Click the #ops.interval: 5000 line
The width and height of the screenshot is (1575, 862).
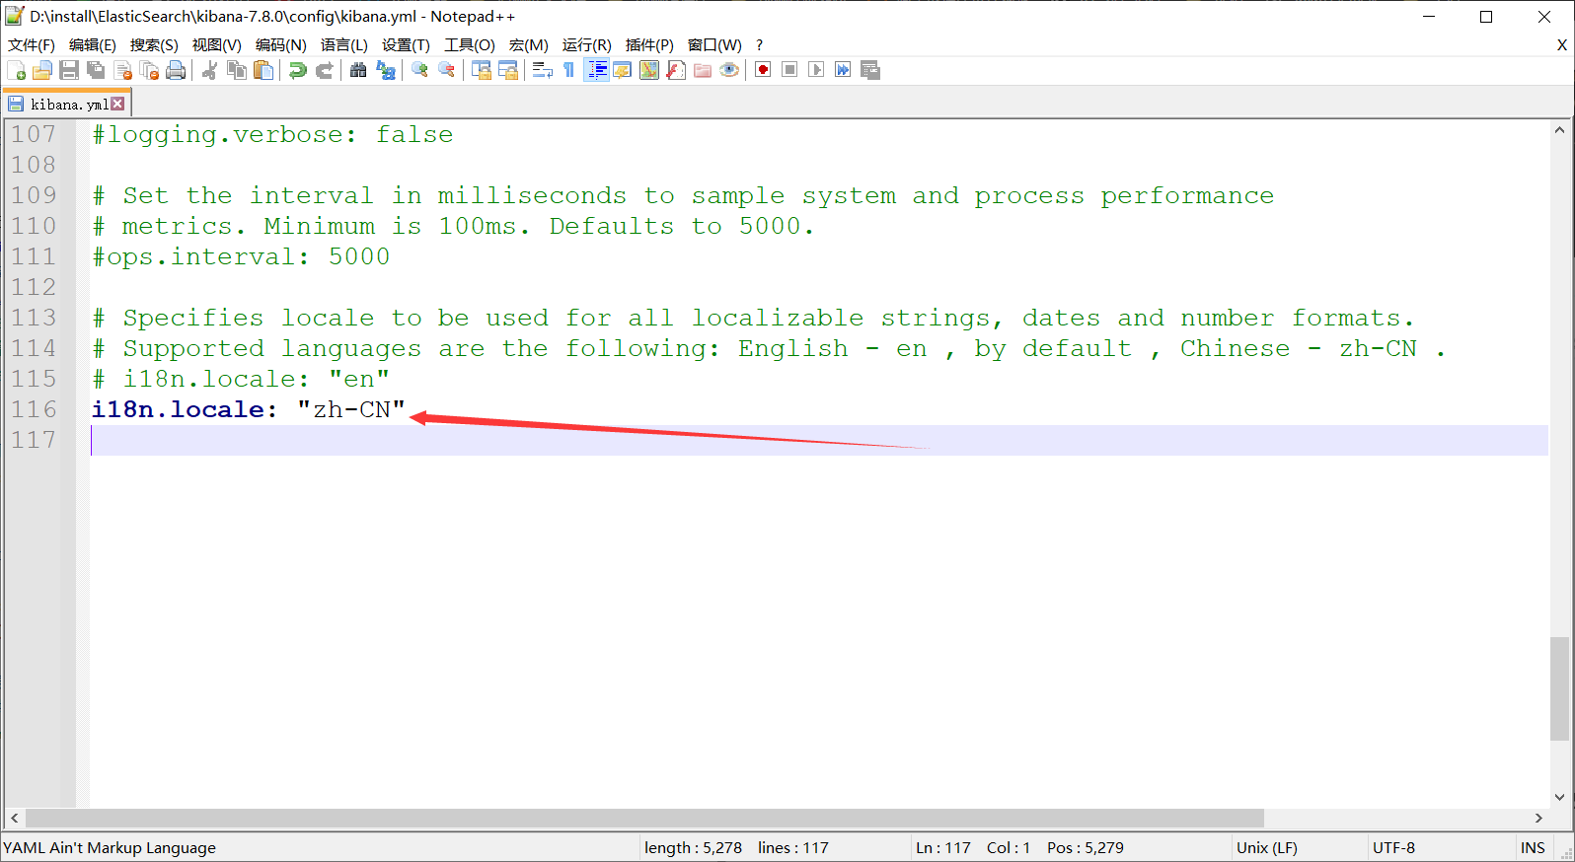pos(241,256)
